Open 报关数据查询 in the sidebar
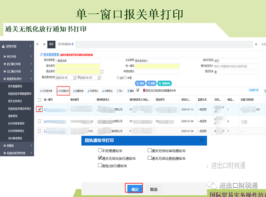The width and height of the screenshot is (266, 197). click(15, 86)
